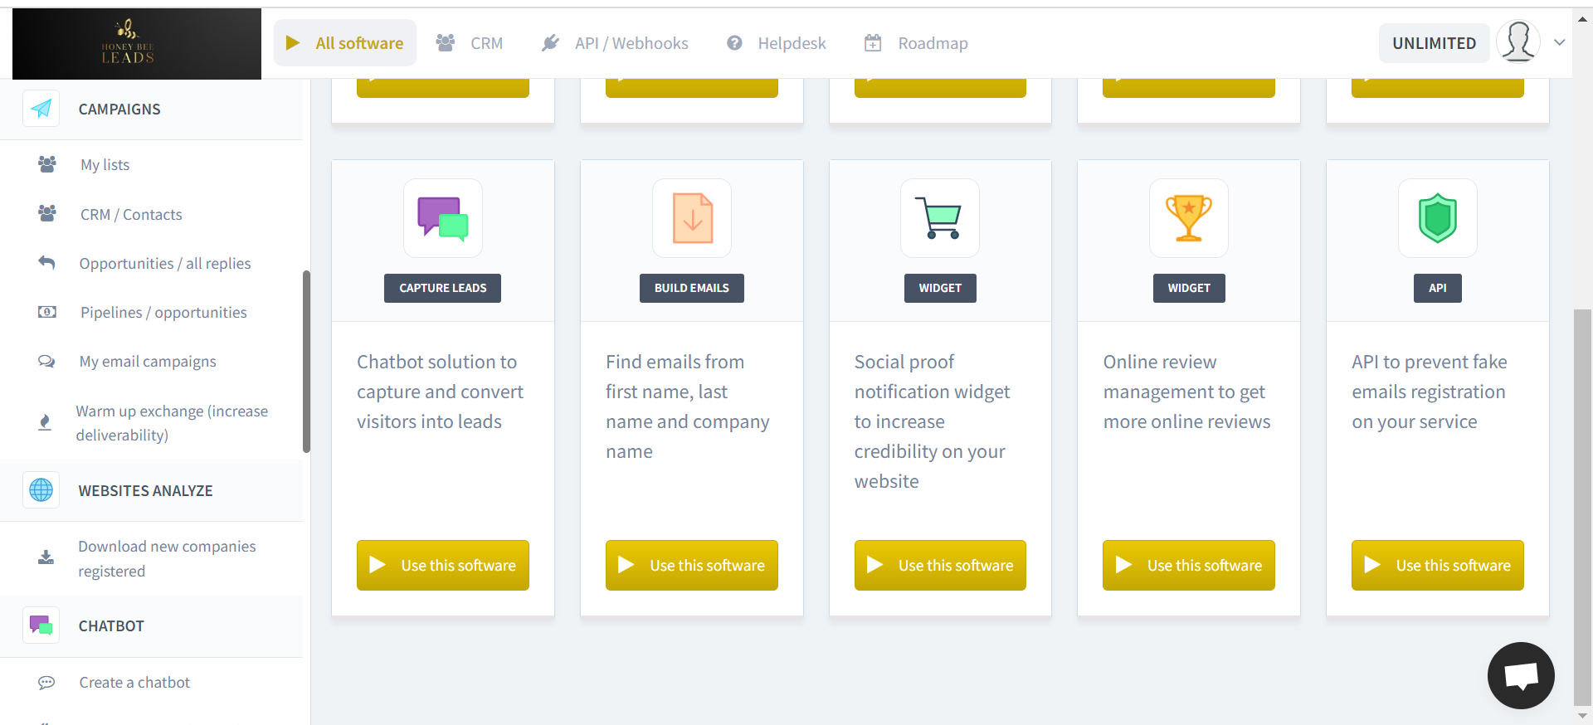Screen dimensions: 1593x725
Task: Click the UNLIMITED plan badge
Action: tap(1434, 43)
